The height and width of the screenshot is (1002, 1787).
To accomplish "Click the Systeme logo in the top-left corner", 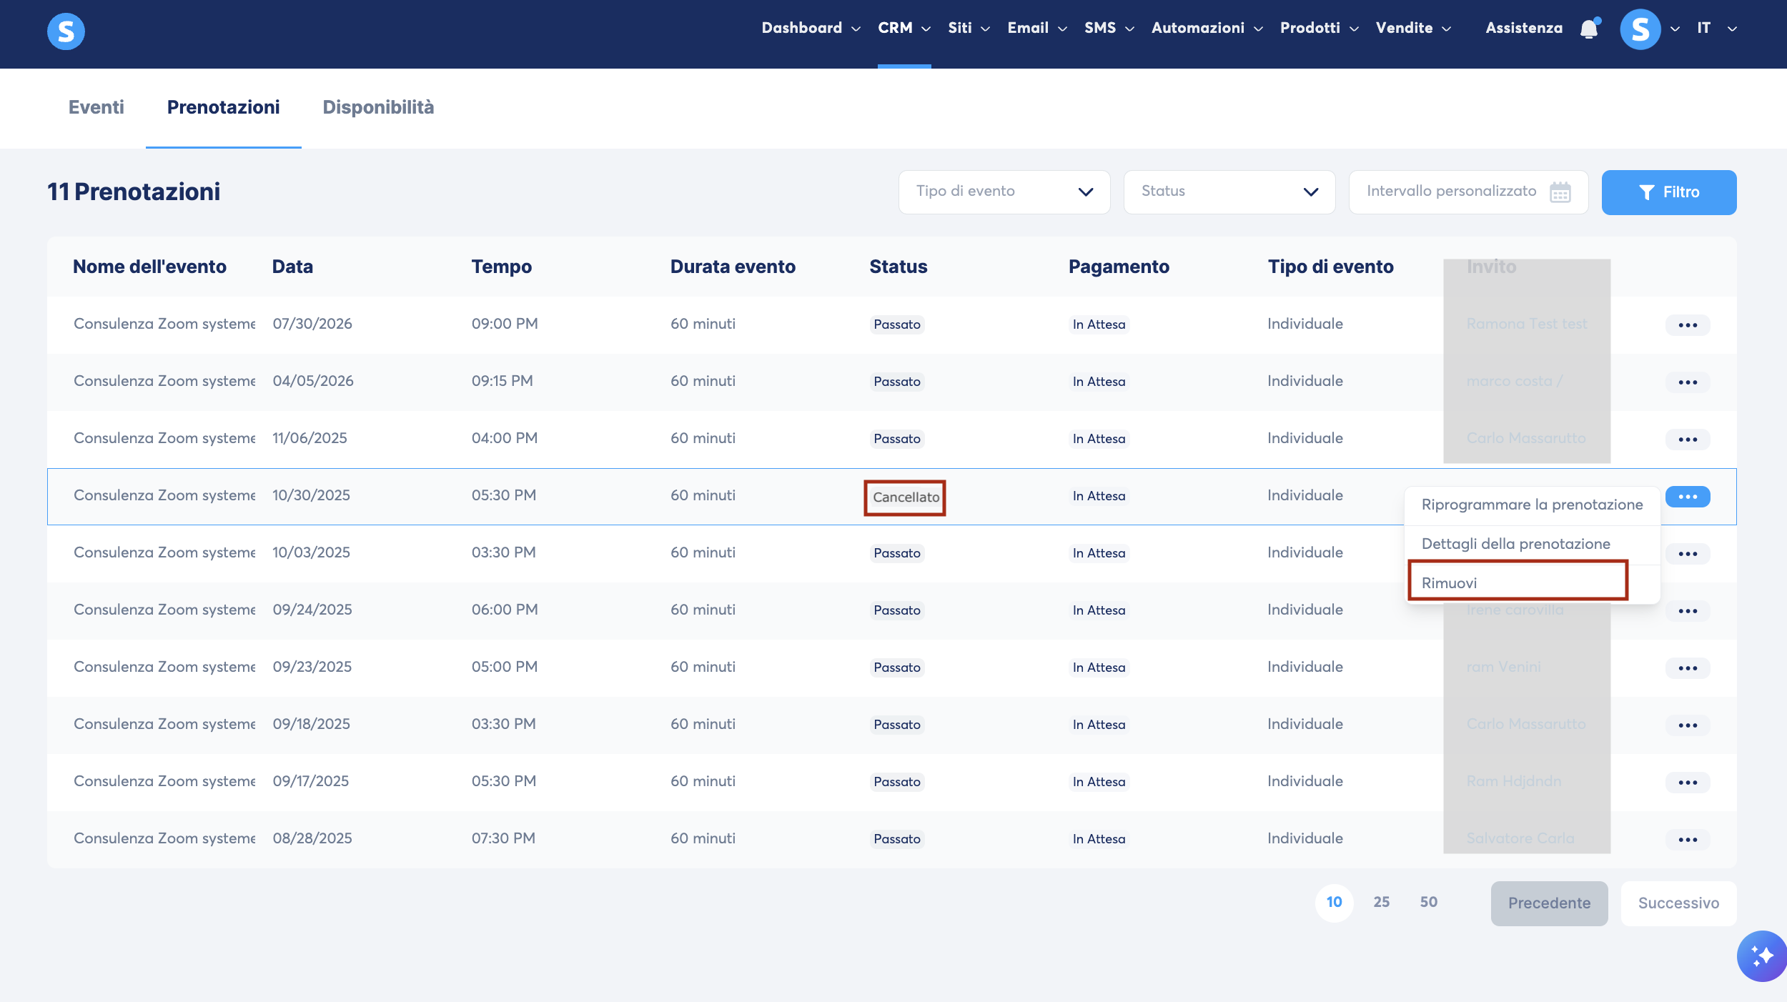I will [66, 31].
